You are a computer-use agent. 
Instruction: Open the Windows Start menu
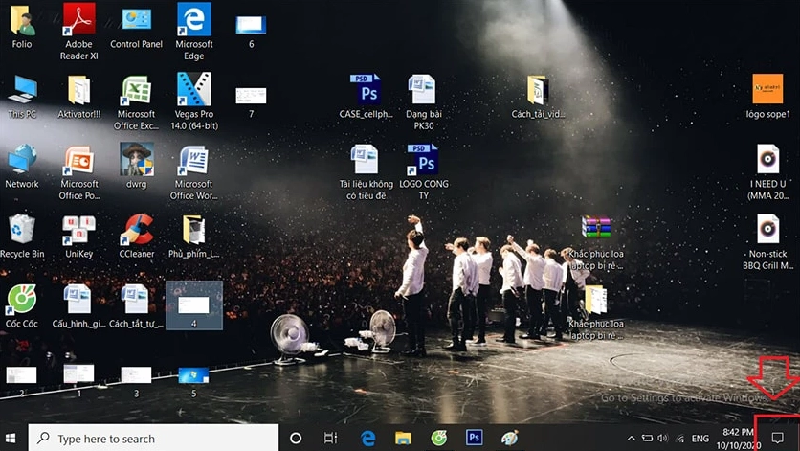click(11, 438)
